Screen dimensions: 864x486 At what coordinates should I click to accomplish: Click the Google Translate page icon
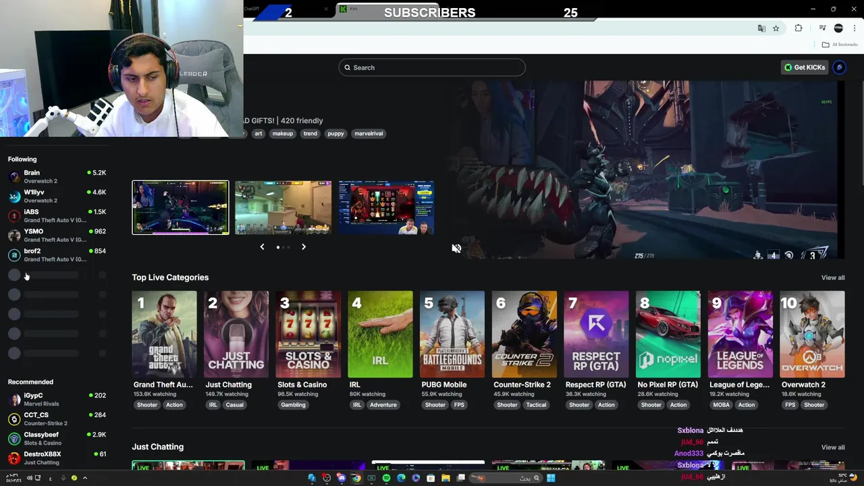coord(761,28)
